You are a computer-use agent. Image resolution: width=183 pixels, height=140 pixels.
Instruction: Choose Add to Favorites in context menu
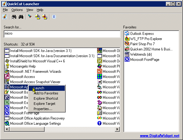[x=47, y=93]
